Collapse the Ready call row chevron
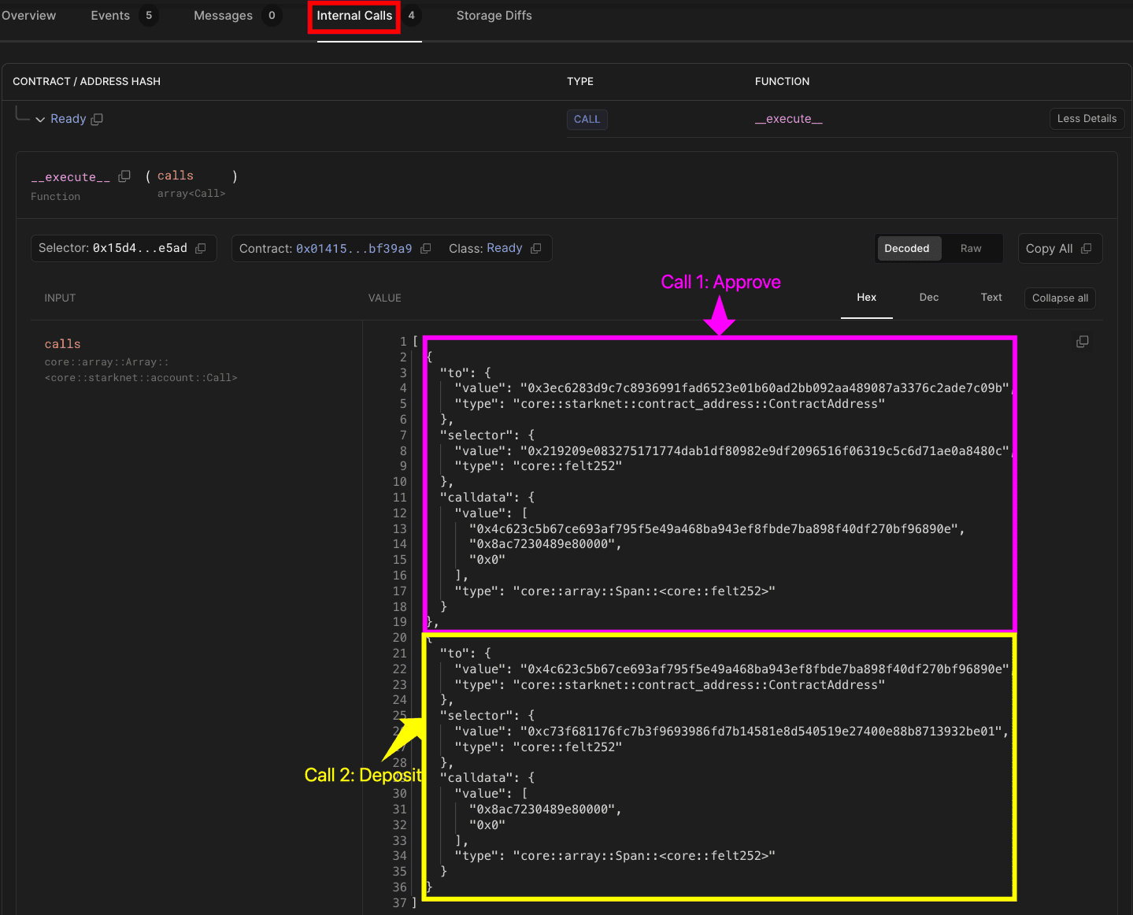 pos(40,120)
